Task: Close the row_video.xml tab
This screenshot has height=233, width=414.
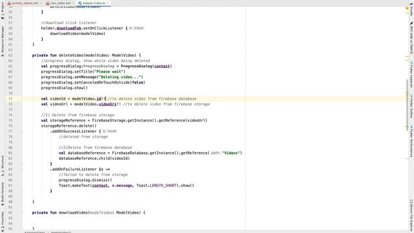Action: 73,3
